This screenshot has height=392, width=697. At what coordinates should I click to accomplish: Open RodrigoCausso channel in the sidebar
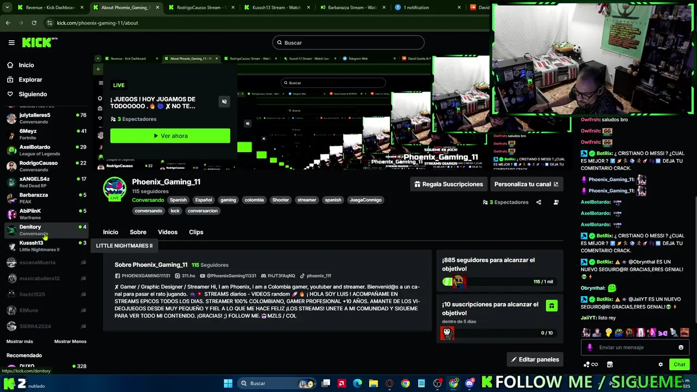click(x=46, y=166)
